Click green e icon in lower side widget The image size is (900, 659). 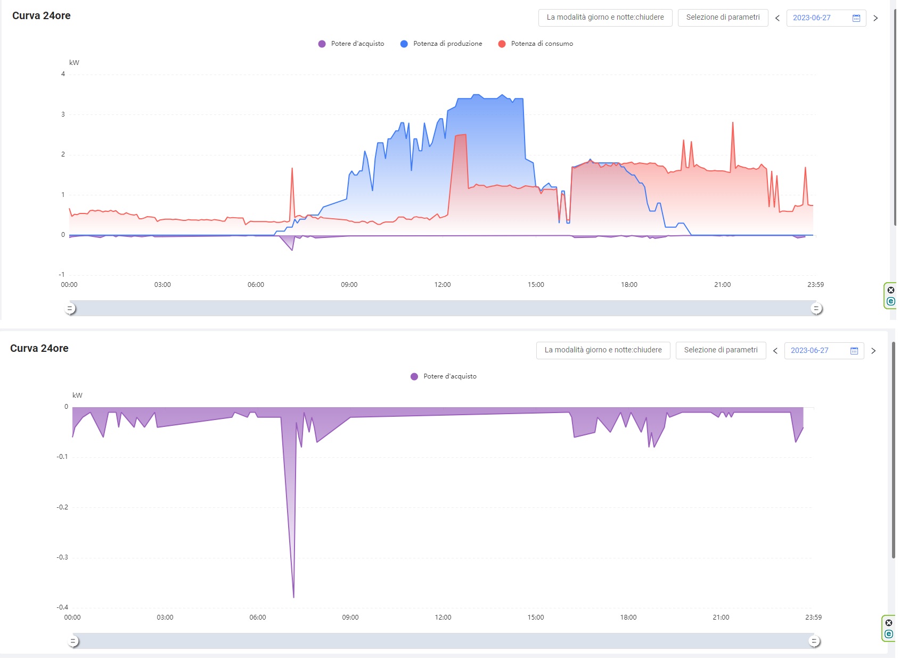point(889,634)
